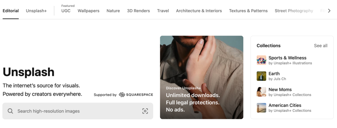Switch to the Unsplash+ tab
The width and height of the screenshot is (337, 128).
pyautogui.click(x=36, y=11)
